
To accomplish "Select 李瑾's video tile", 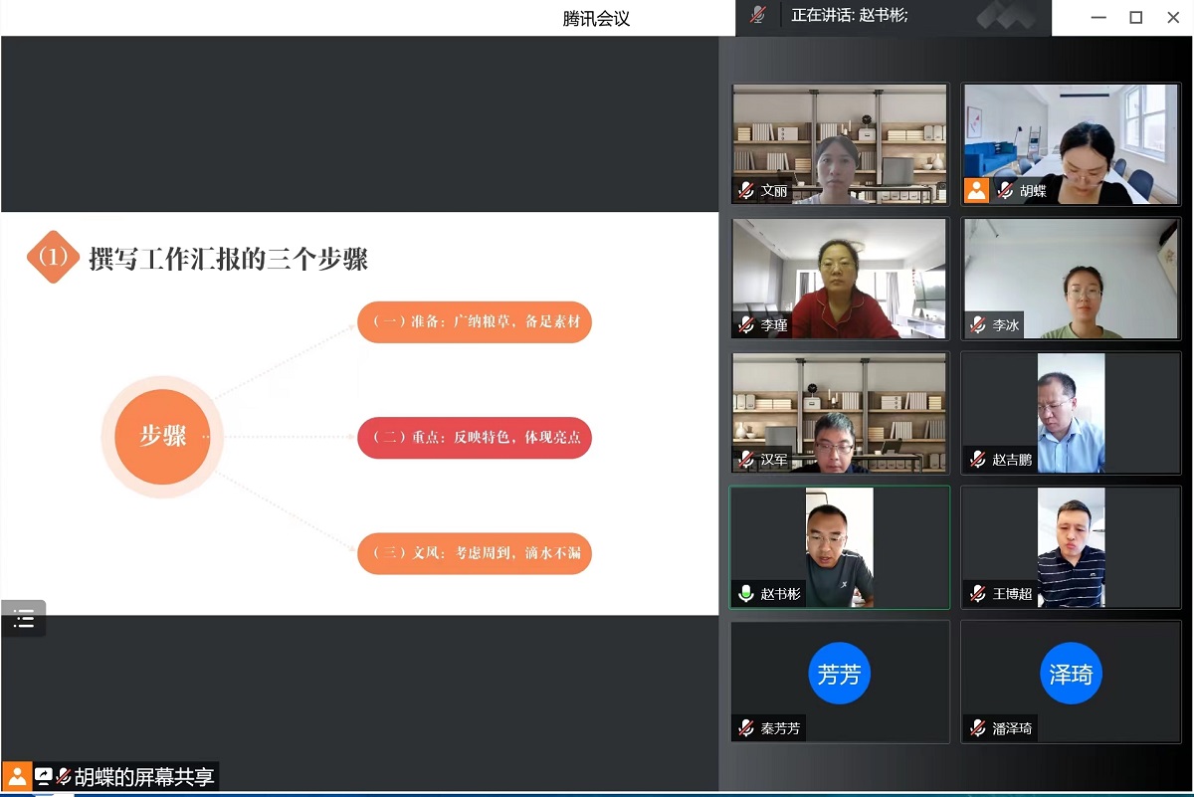I will [840, 278].
